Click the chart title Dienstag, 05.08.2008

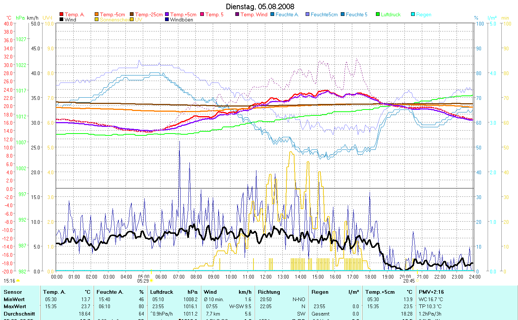[x=260, y=7]
